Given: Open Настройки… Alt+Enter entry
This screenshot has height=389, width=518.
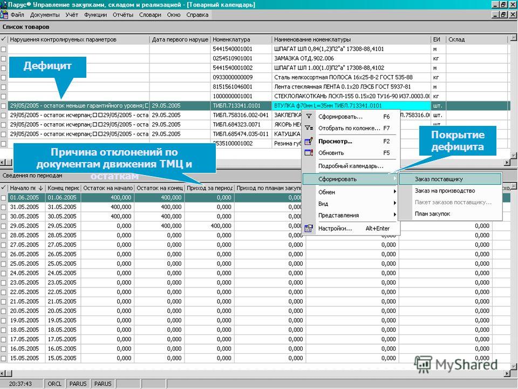Looking at the screenshot, I should (x=351, y=228).
